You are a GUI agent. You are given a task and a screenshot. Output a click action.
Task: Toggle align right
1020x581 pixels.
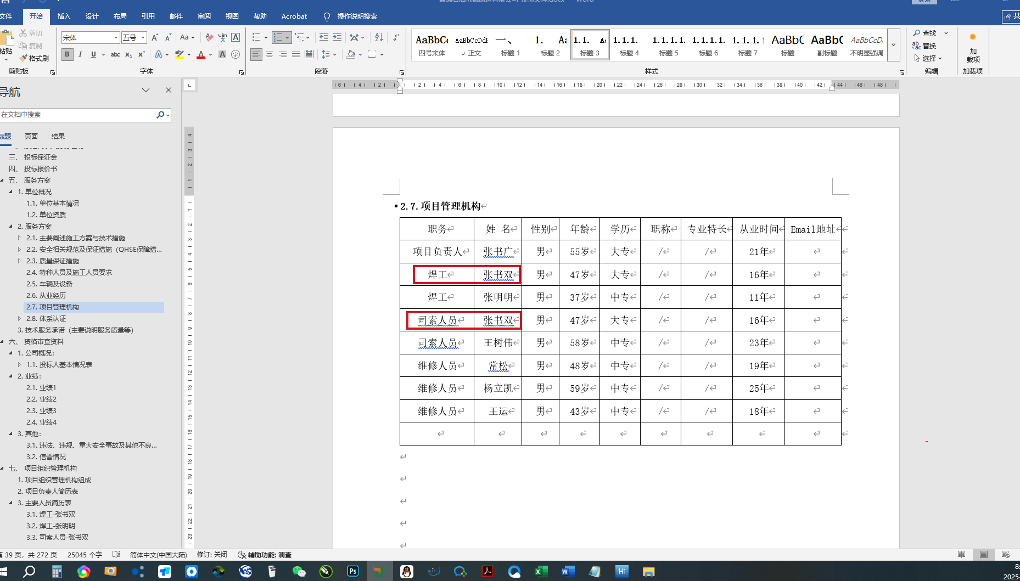(x=283, y=54)
